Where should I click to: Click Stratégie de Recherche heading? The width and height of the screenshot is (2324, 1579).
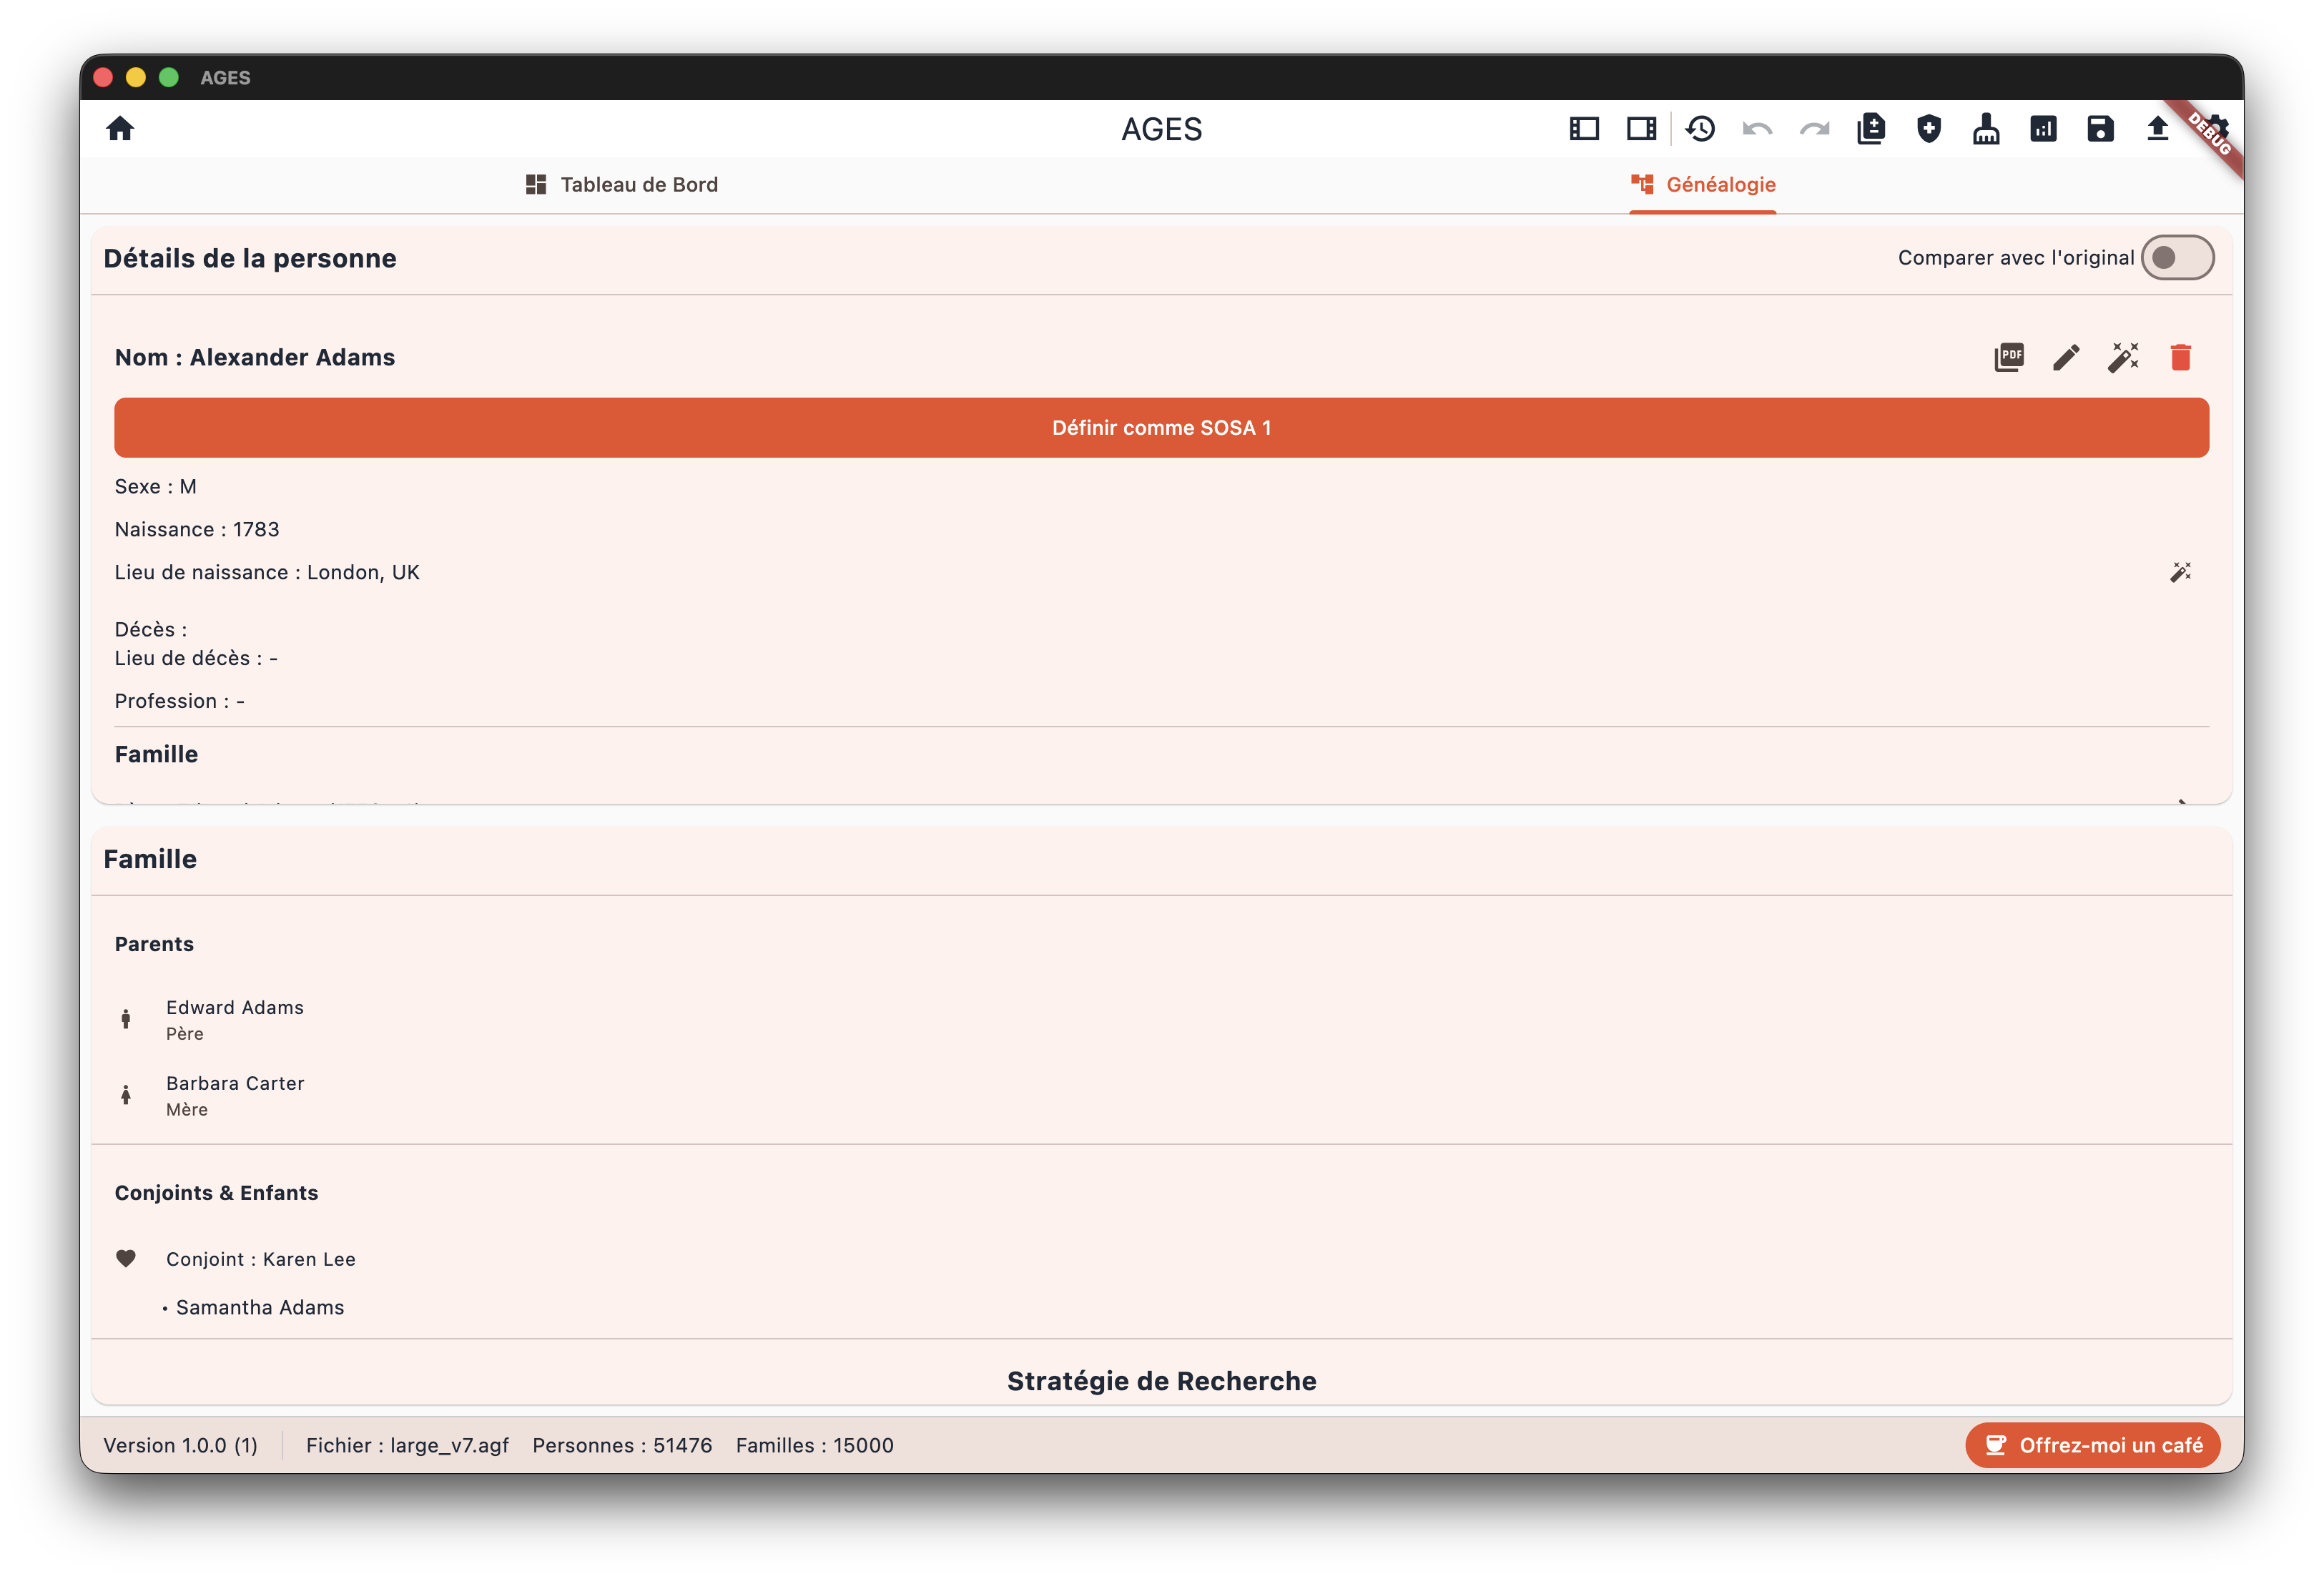pos(1161,1381)
